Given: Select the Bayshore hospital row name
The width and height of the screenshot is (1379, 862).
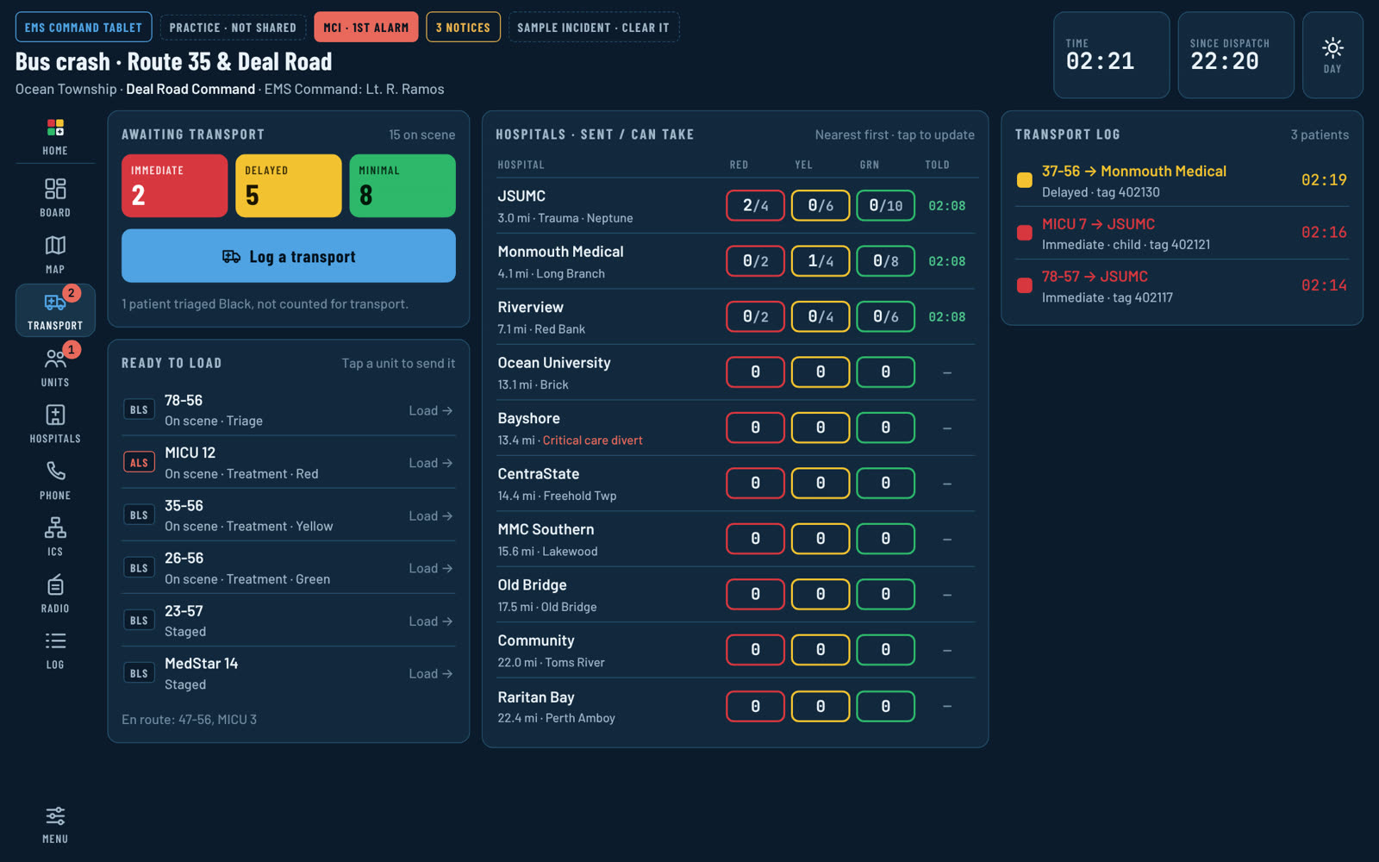Looking at the screenshot, I should pos(528,419).
